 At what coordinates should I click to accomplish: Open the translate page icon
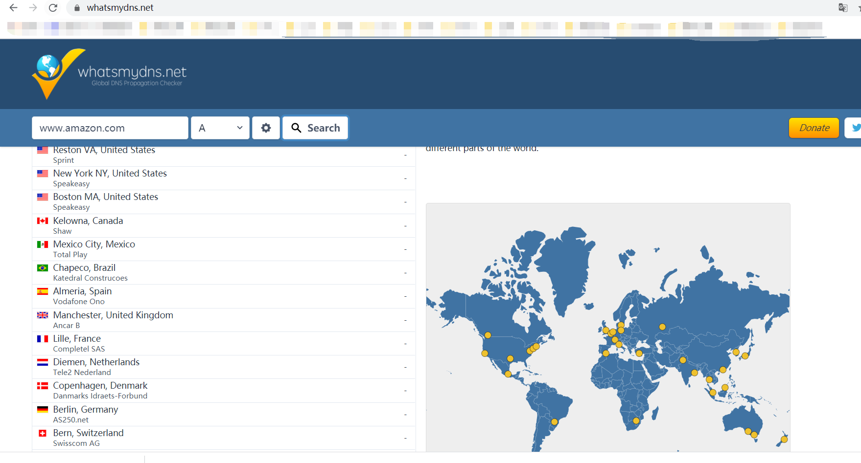point(843,8)
